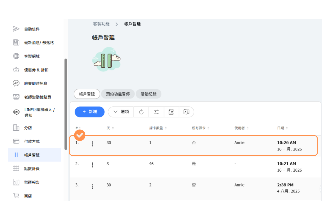The image size is (330, 220).
Task: Open 自動信件 in the sidebar
Action: click(x=32, y=29)
